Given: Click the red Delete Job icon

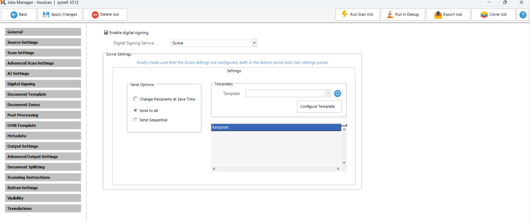Looking at the screenshot, I should coord(95,15).
